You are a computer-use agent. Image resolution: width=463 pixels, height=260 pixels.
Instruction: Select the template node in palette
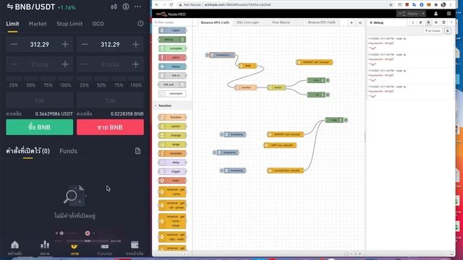[172, 153]
